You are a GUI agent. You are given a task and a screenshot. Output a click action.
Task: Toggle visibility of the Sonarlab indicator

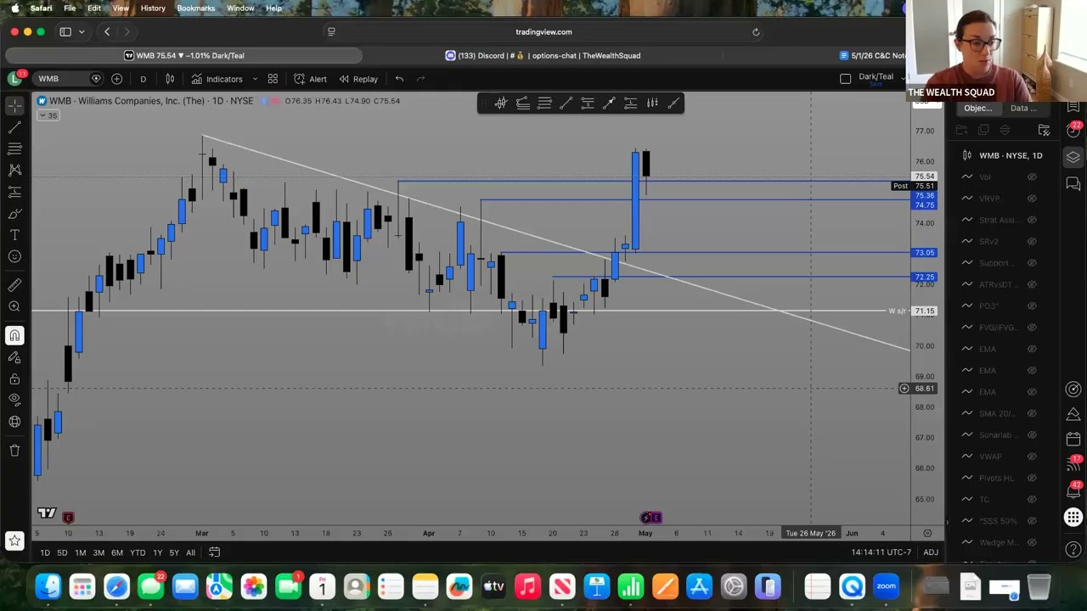pyautogui.click(x=1032, y=435)
